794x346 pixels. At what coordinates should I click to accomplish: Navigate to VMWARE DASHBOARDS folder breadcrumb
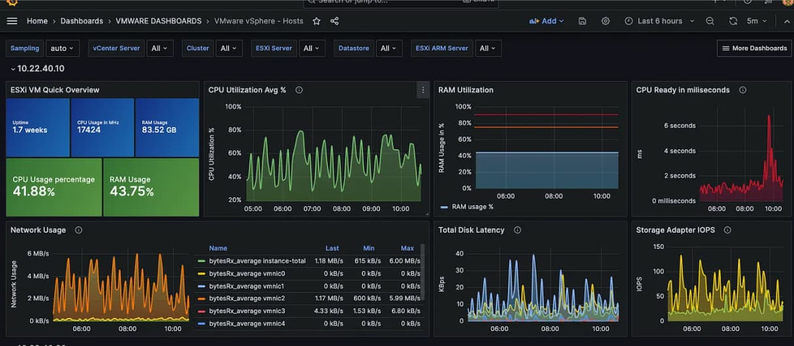click(x=158, y=21)
